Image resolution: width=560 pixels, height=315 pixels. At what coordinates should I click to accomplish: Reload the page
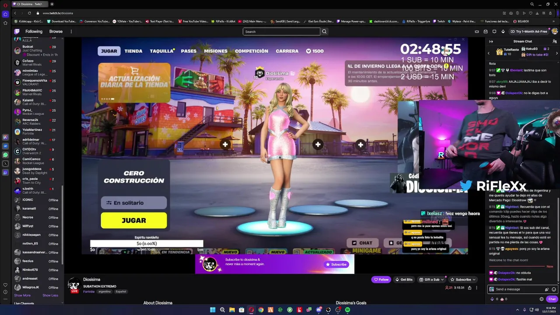(29, 13)
